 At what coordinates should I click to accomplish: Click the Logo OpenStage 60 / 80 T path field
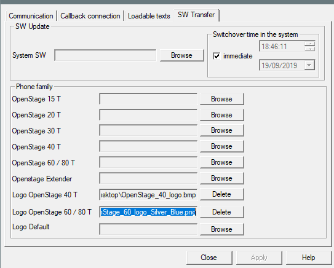148,212
